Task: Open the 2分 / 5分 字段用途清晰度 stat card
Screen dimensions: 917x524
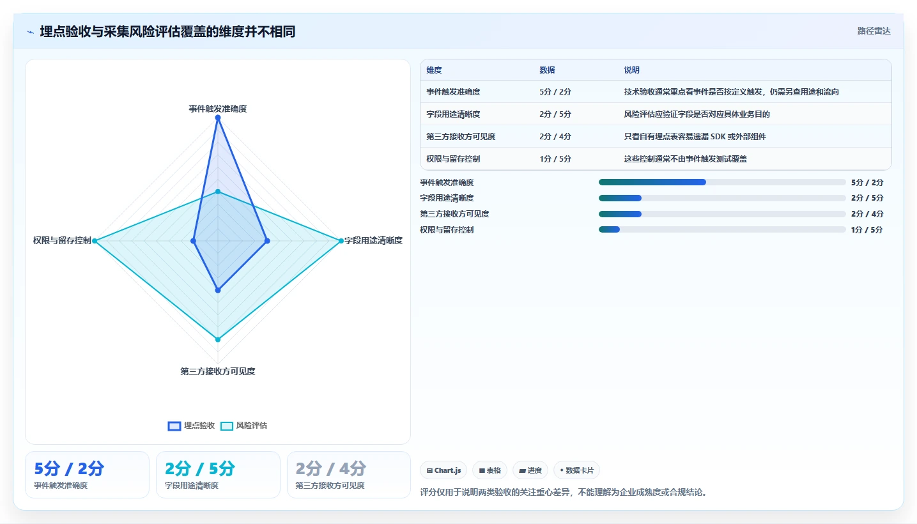Action: [218, 475]
